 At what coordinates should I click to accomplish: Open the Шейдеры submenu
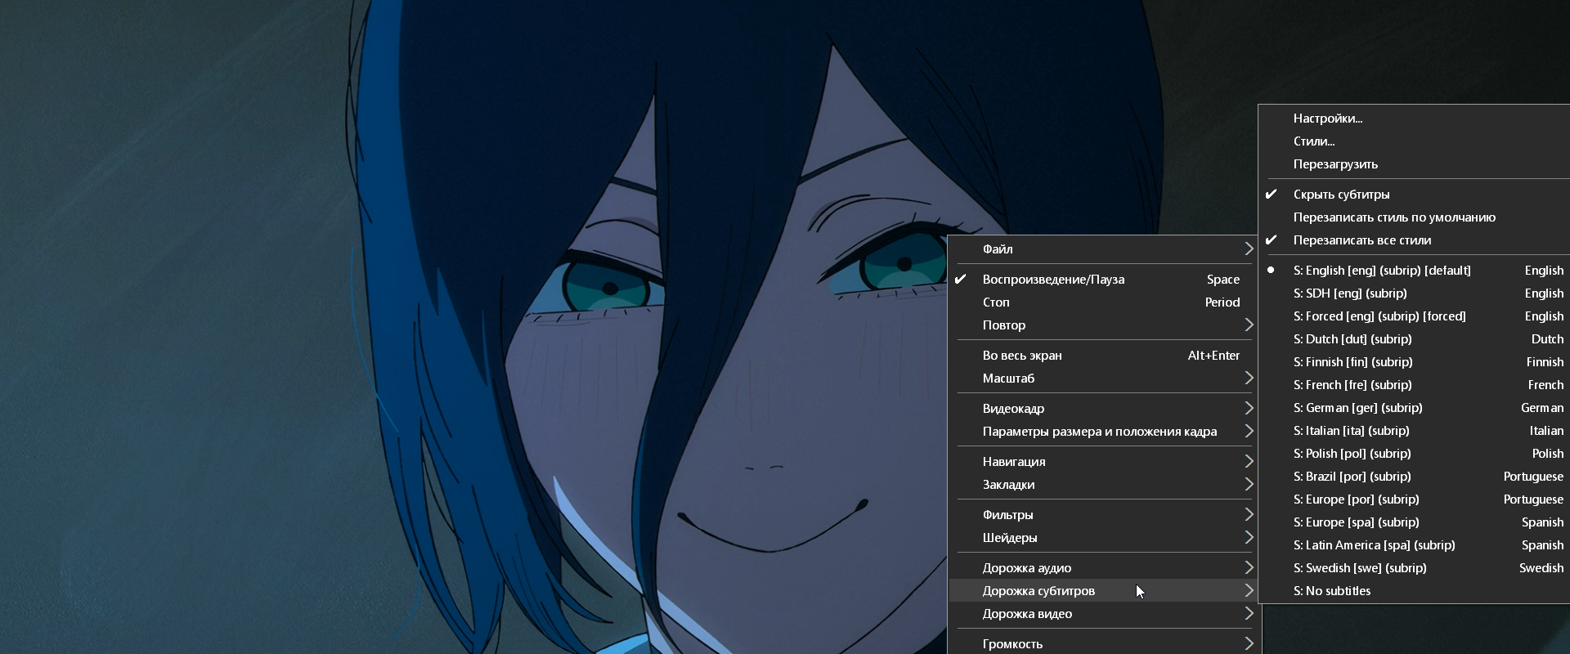[1104, 538]
